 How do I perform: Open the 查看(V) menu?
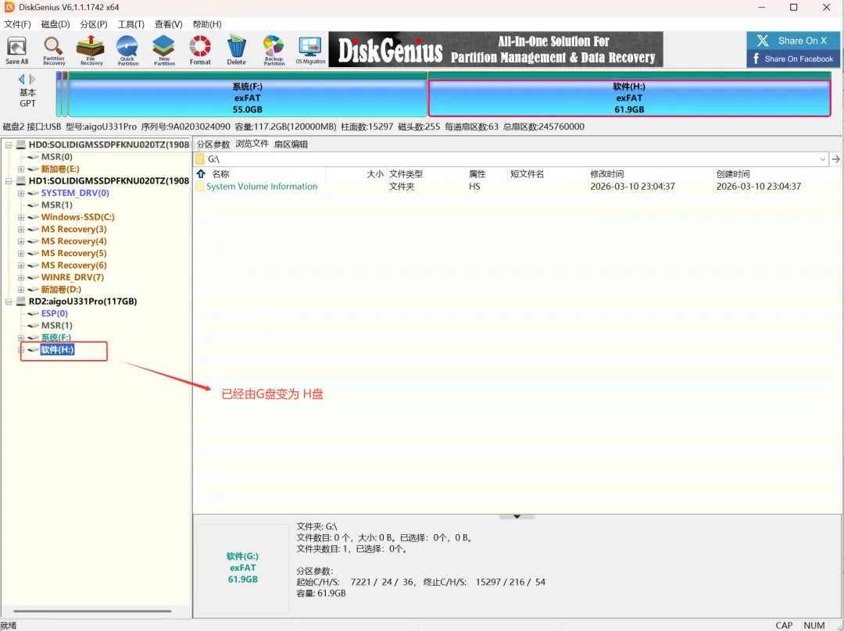[169, 24]
